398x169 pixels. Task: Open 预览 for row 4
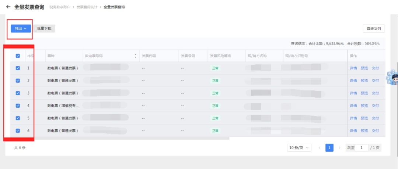pos(364,105)
